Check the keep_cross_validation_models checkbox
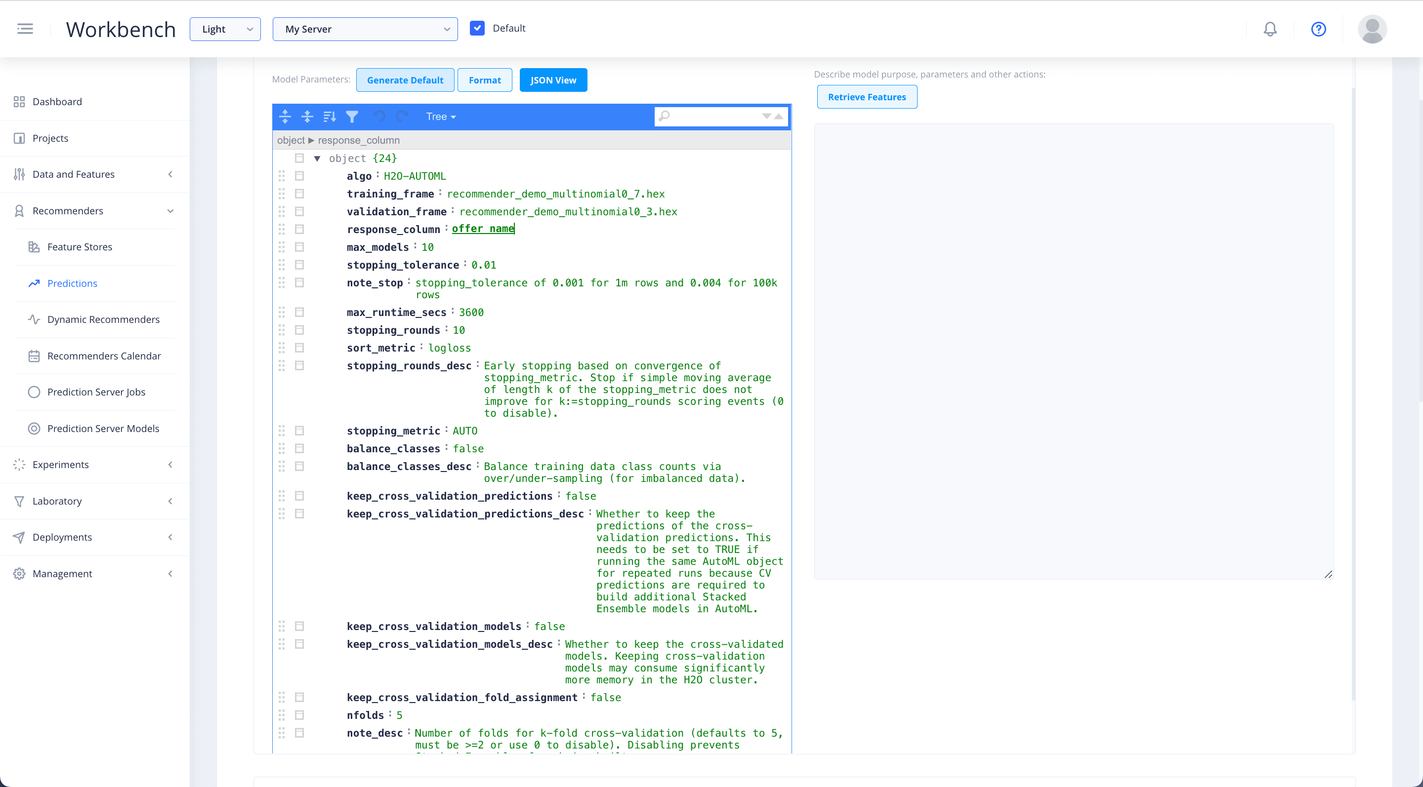This screenshot has width=1423, height=787. 300,626
